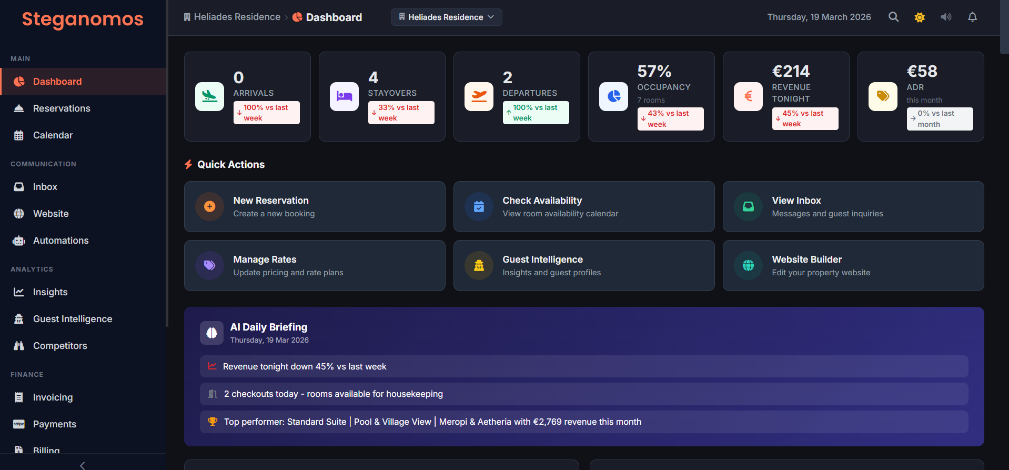Open Reservations from sidebar
This screenshot has height=470, width=1009.
click(83, 108)
